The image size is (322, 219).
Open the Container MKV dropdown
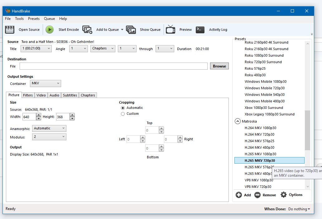click(x=46, y=83)
